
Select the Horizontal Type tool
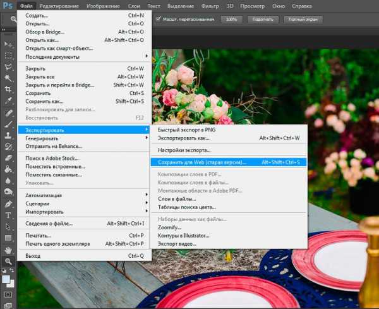[x=8, y=215]
